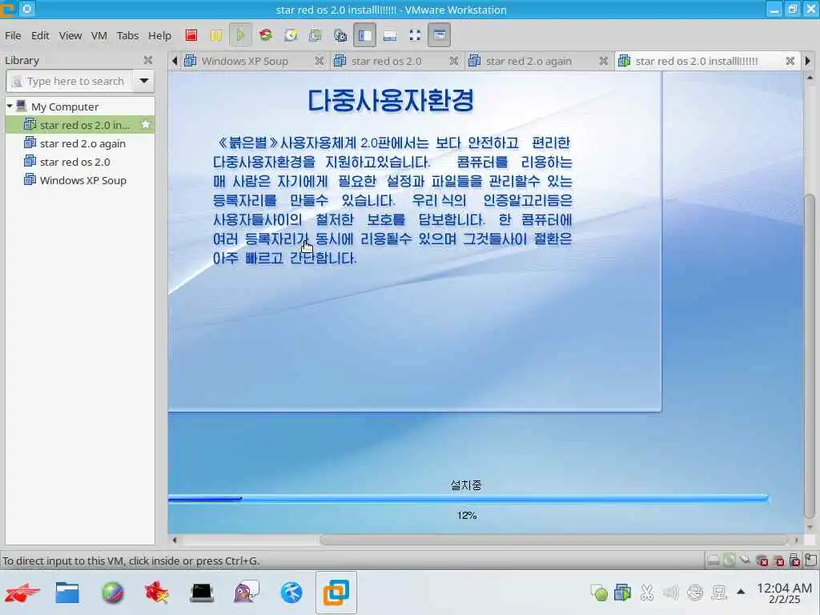Click the scroll left arrow below the VM view
Viewport: 820px width, 615px height.
(175, 541)
